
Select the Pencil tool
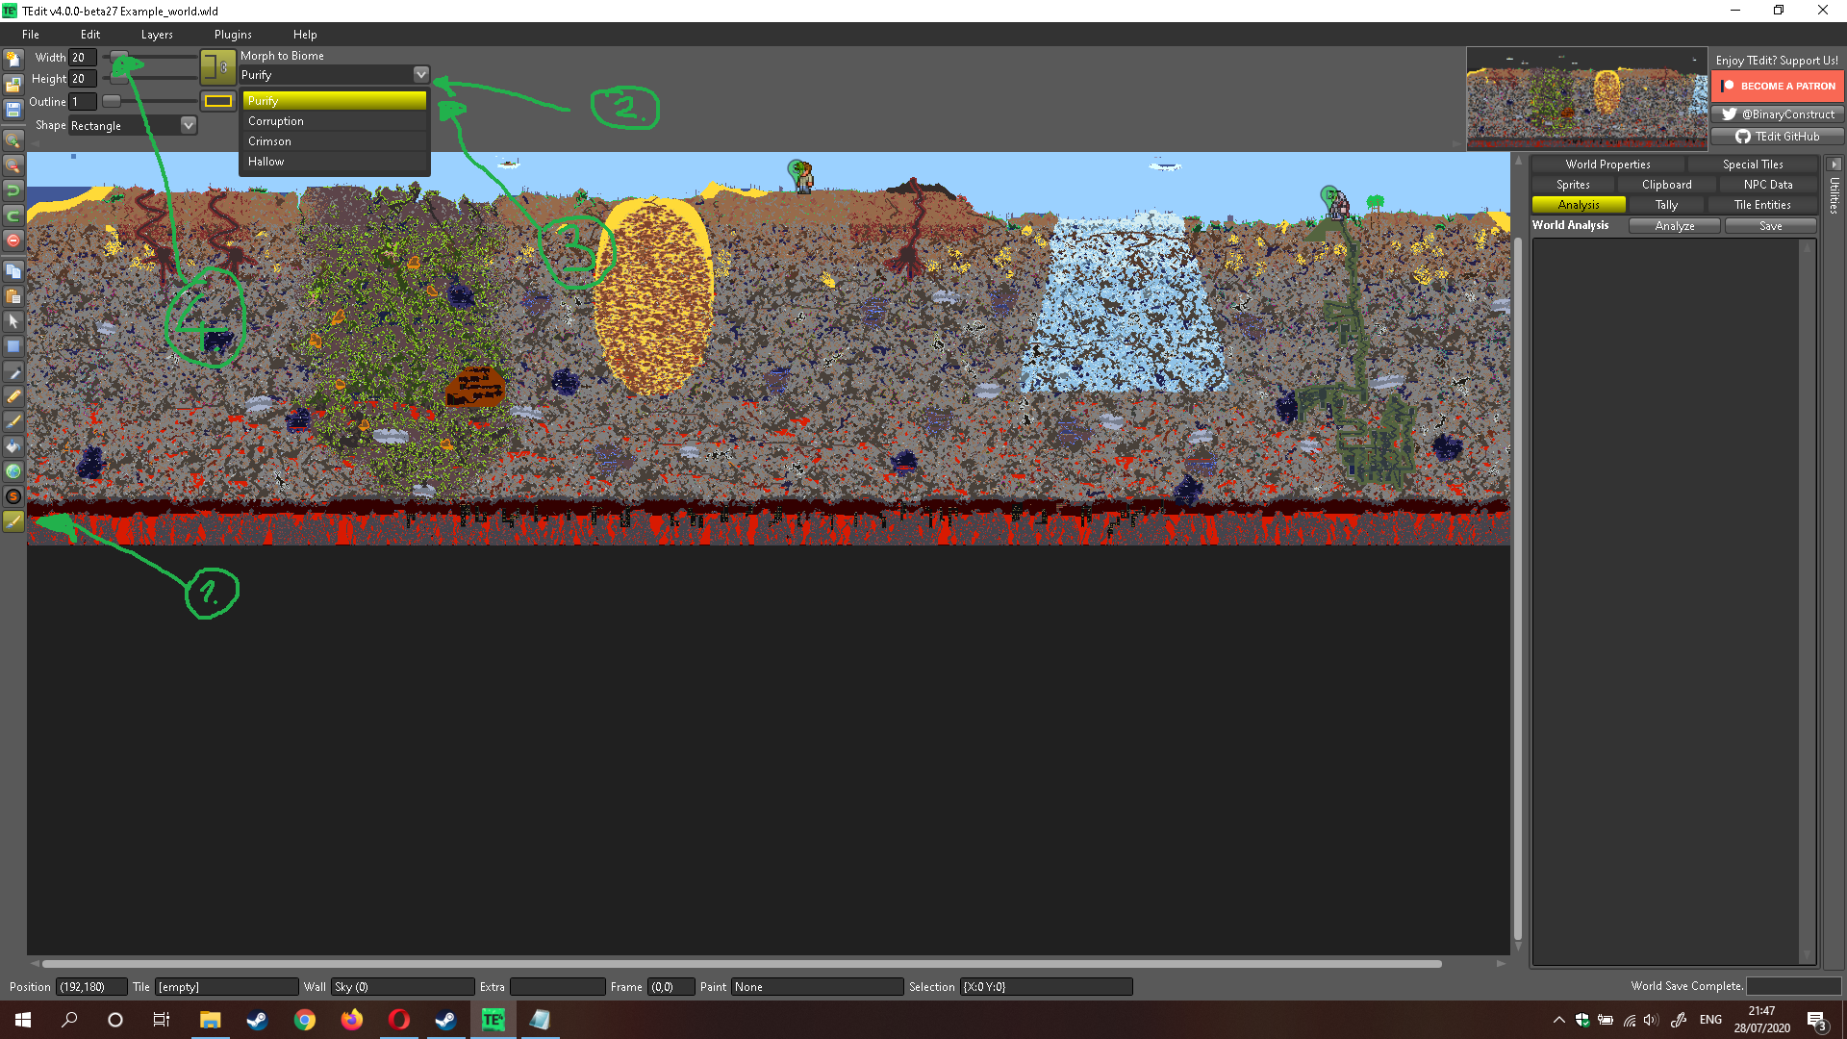(13, 396)
